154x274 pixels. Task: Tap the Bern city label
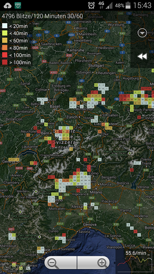[x=45, y=133]
